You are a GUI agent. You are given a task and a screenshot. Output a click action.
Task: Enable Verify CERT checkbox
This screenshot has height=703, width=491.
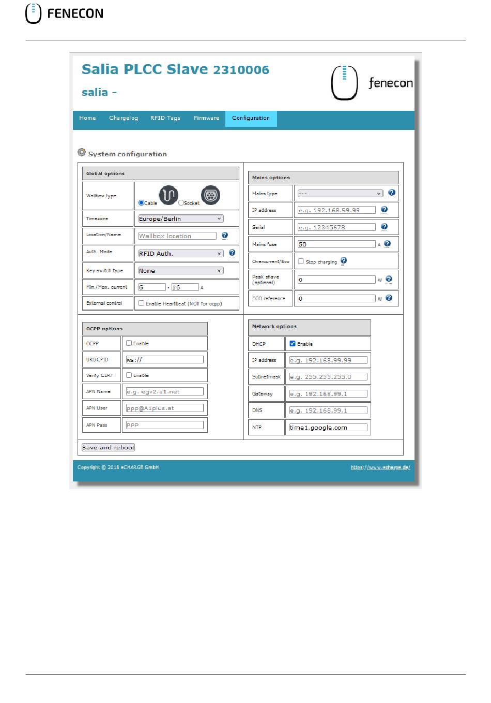pos(129,375)
